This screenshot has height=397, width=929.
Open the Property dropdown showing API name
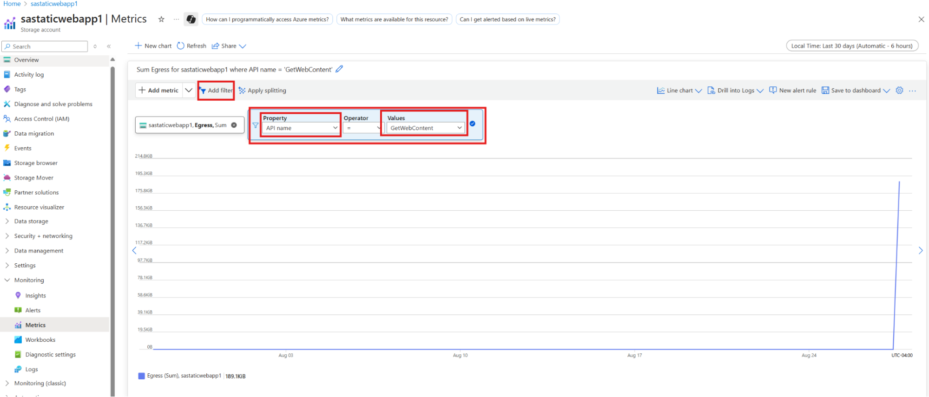(x=301, y=128)
